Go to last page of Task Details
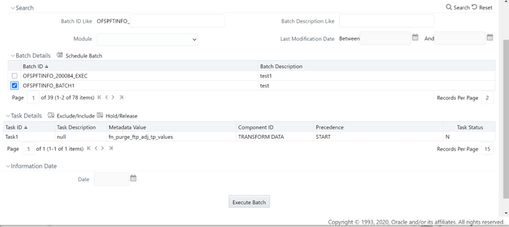This screenshot has height=227, width=509. point(111,149)
